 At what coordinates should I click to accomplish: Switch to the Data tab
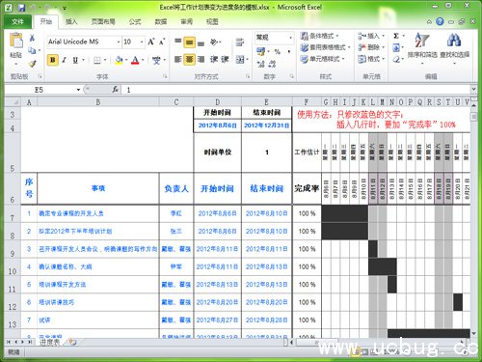point(161,21)
